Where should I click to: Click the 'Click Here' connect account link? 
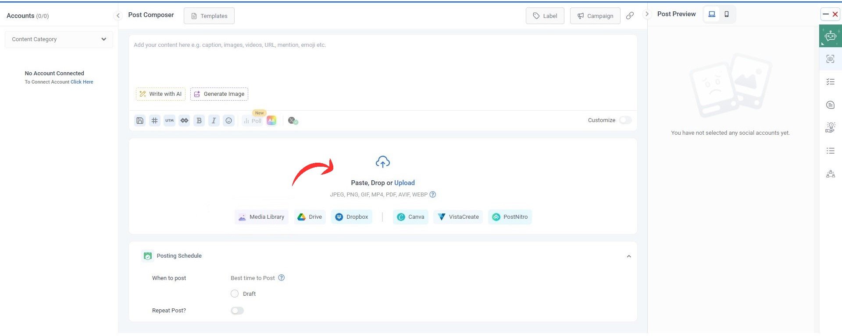click(x=82, y=82)
